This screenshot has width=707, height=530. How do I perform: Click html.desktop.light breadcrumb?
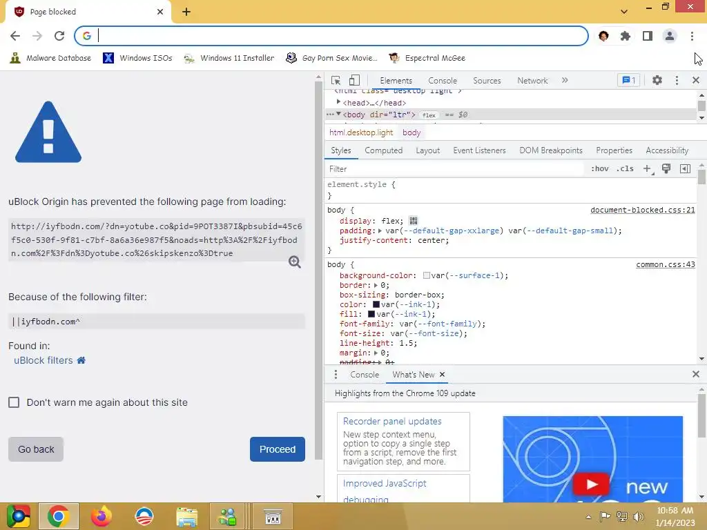pos(361,132)
